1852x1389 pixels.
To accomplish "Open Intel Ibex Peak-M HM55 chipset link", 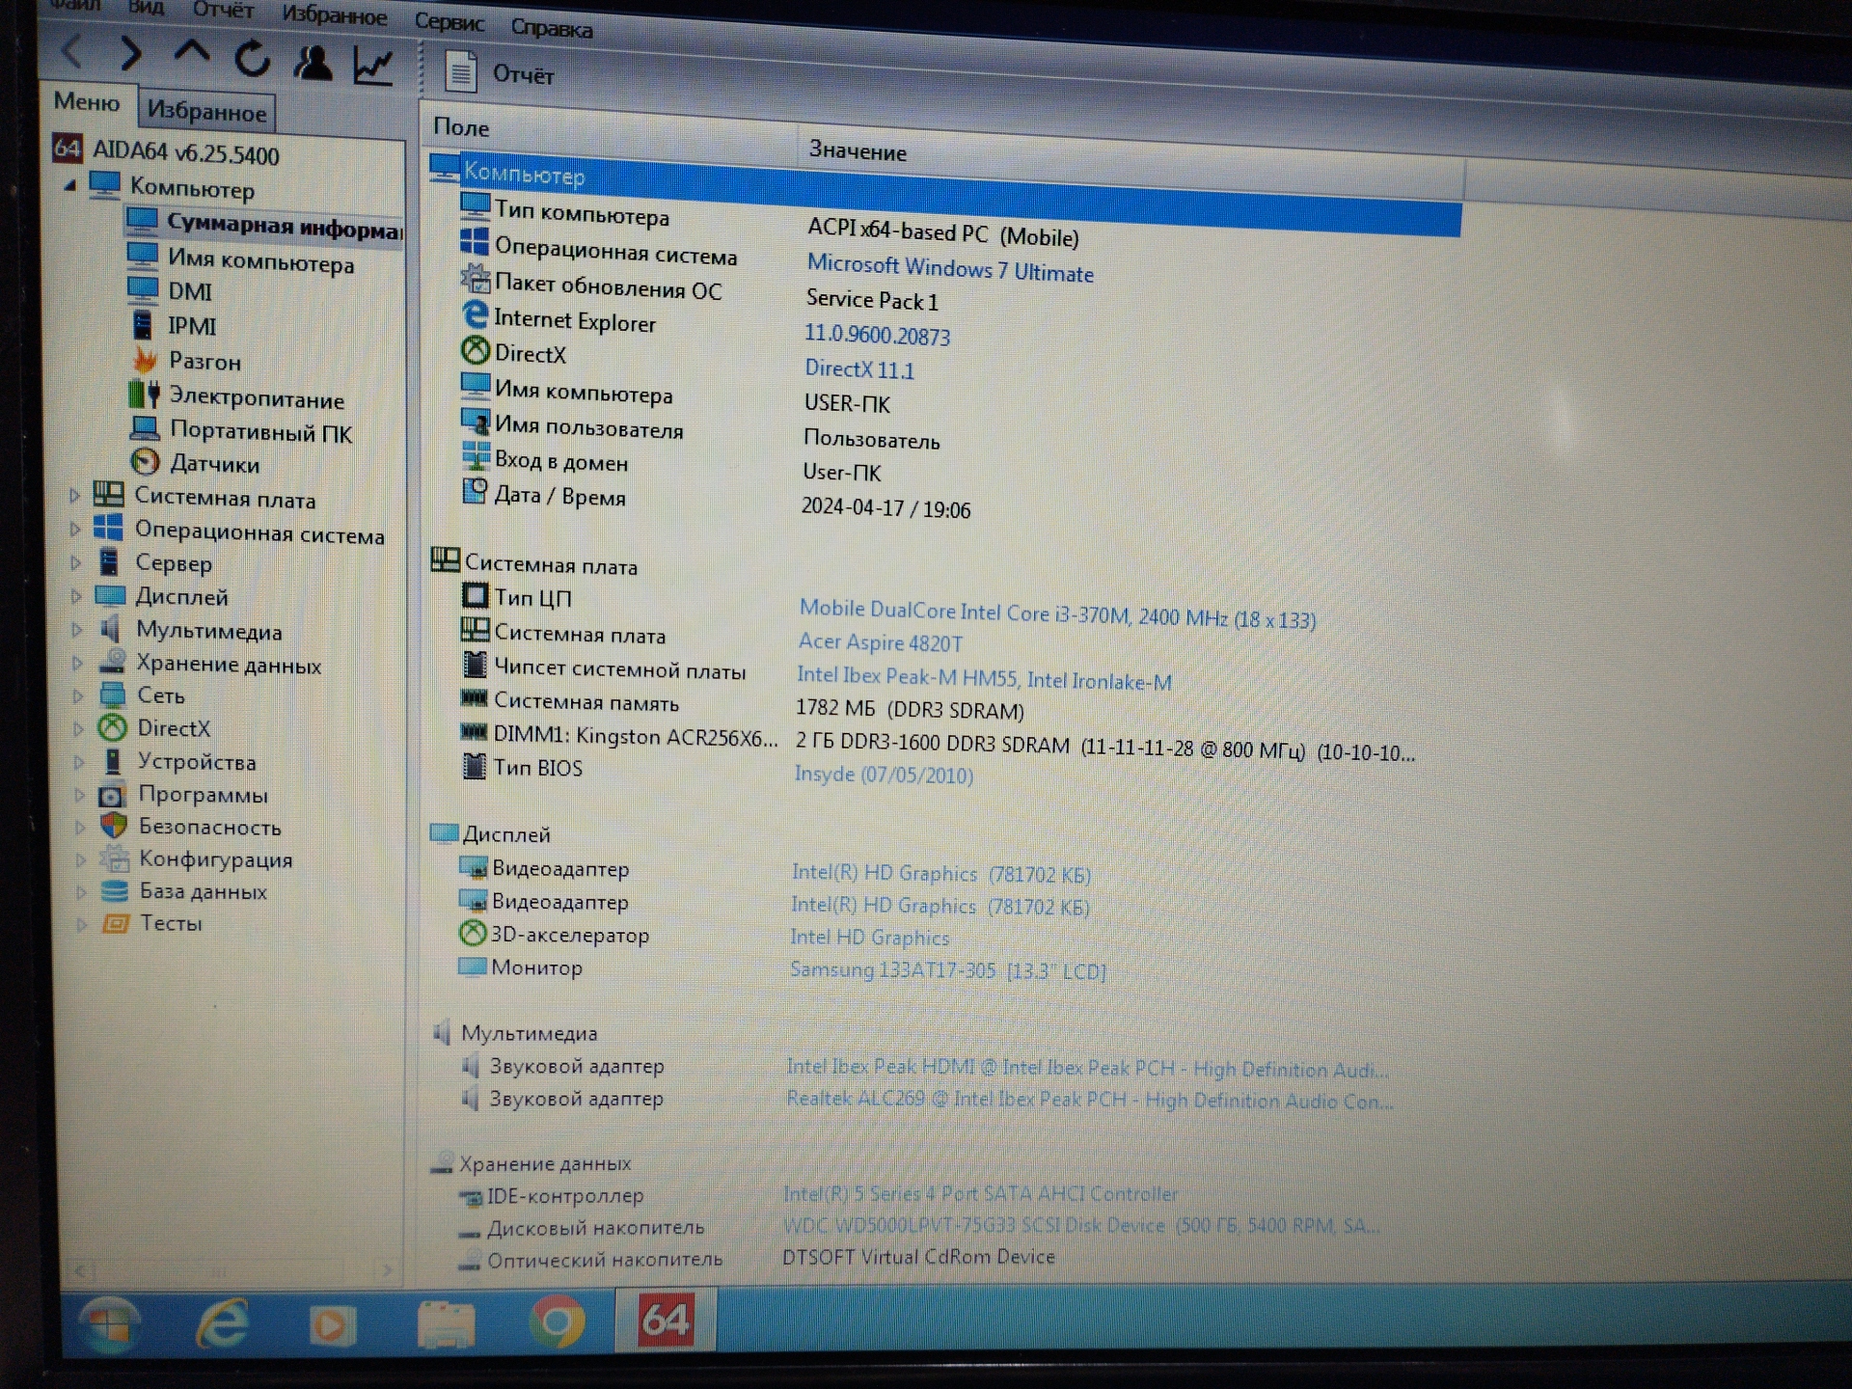I will coord(984,678).
